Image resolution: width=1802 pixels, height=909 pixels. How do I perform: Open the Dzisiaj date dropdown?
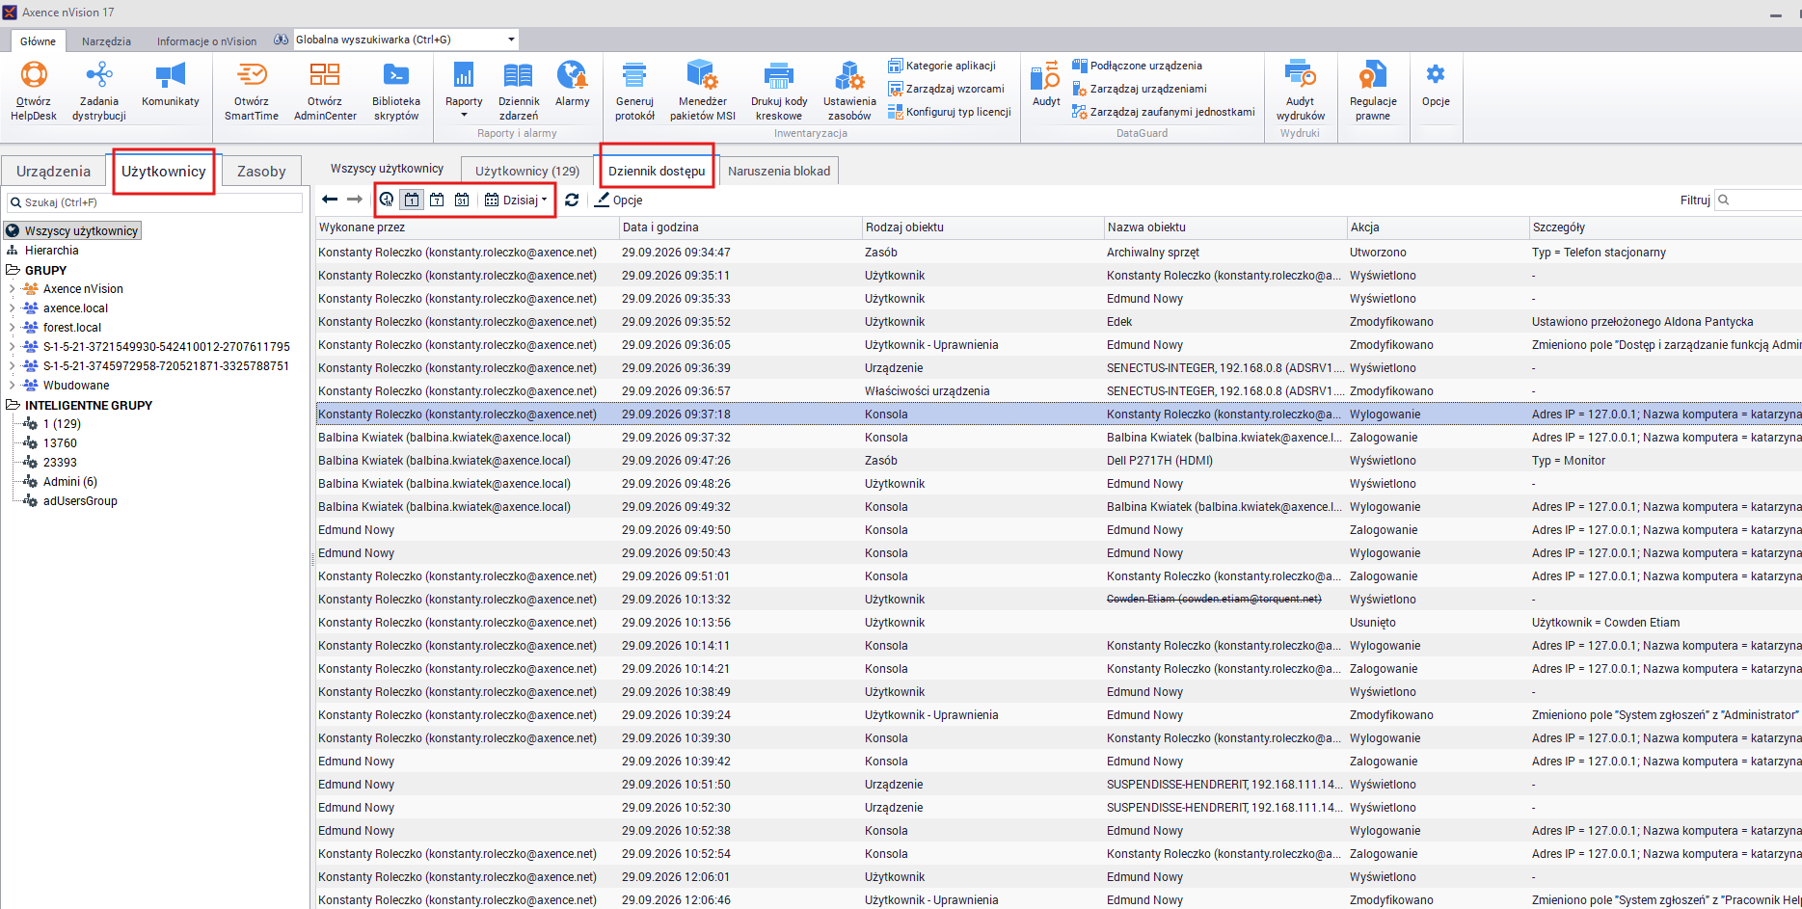click(x=516, y=200)
